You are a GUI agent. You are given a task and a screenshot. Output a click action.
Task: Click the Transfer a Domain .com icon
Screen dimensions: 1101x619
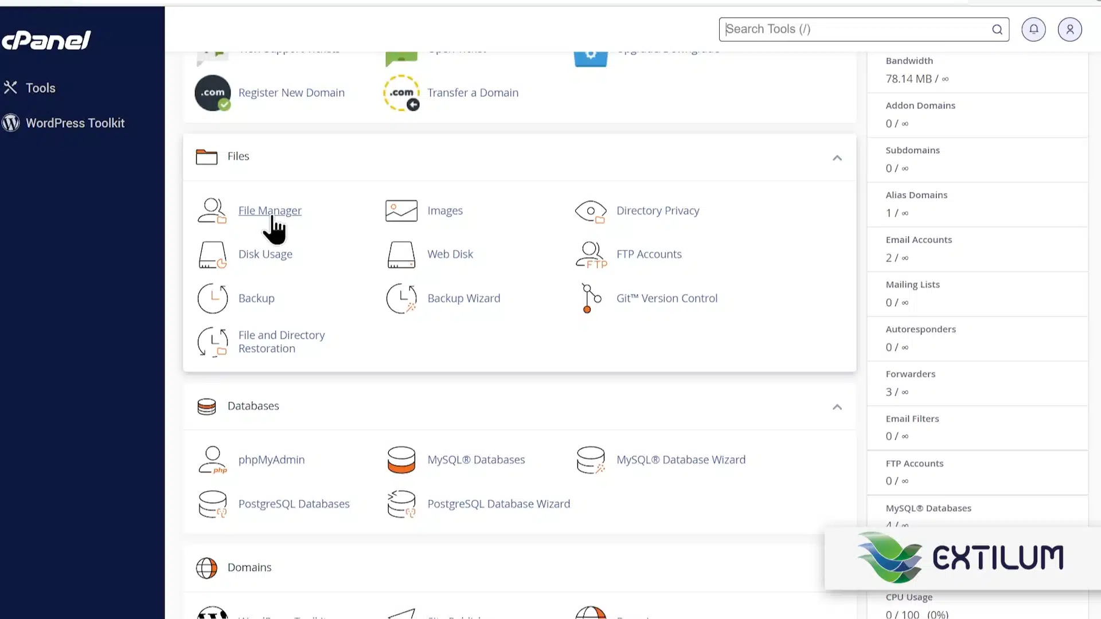401,93
